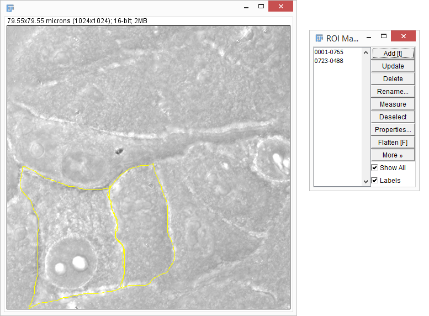
Task: Delete the selected ROI
Action: (x=393, y=79)
